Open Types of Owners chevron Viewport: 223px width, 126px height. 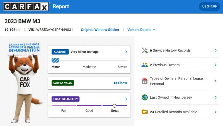click(215, 81)
